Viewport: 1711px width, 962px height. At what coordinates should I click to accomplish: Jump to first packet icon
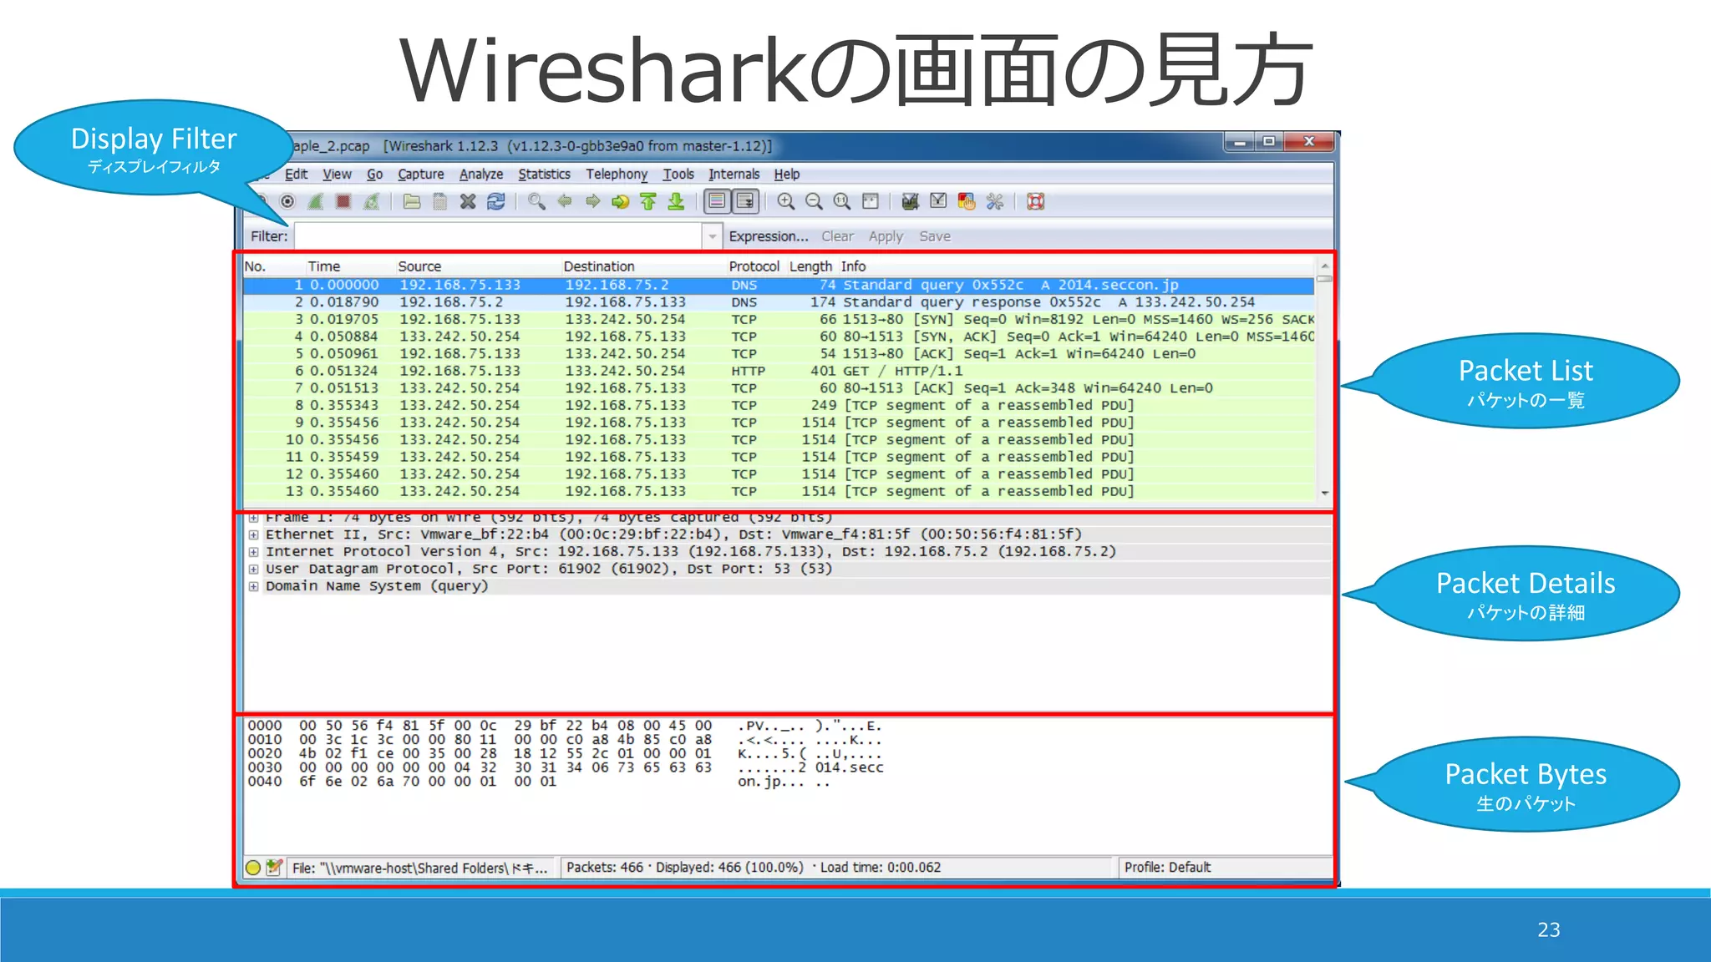648,202
